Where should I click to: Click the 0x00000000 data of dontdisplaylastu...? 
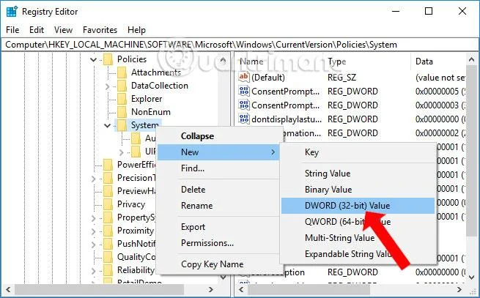coord(440,119)
